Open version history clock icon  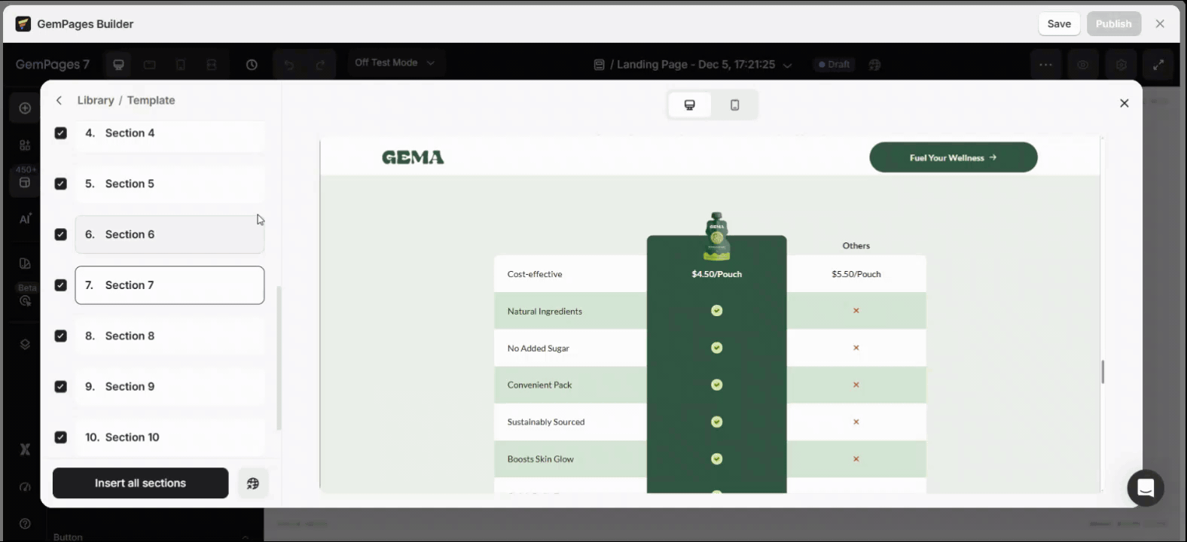click(x=252, y=65)
